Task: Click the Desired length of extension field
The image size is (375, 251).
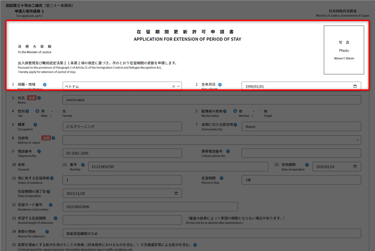Action: point(122,220)
